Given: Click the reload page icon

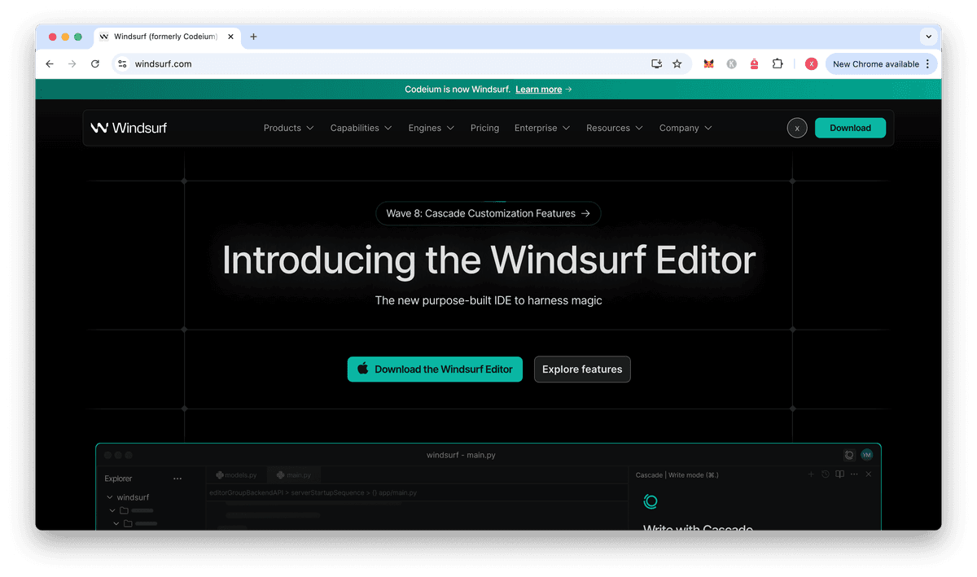Looking at the screenshot, I should tap(94, 63).
